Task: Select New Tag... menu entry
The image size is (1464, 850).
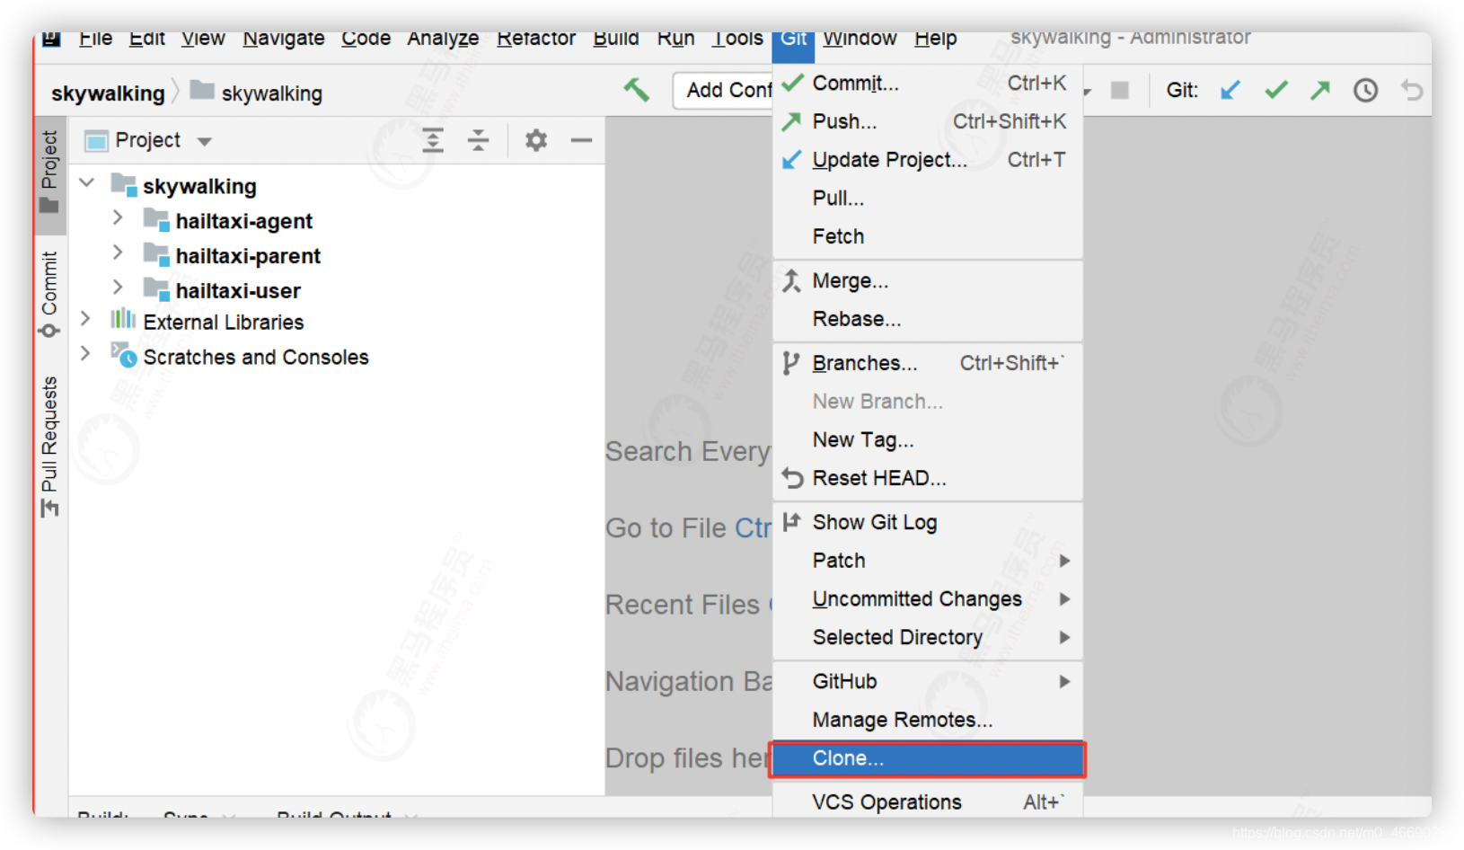Action: [x=928, y=440]
